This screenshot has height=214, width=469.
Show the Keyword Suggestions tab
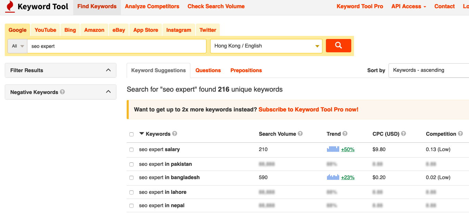(x=159, y=70)
